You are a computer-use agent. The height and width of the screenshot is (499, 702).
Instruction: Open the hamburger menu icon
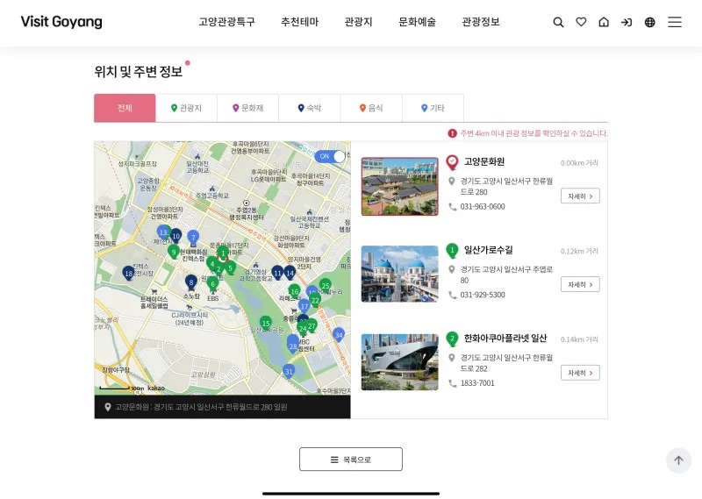pyautogui.click(x=675, y=22)
